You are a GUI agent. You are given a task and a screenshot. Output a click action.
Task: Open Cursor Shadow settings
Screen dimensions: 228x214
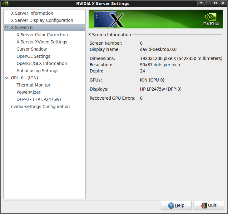[32, 49]
